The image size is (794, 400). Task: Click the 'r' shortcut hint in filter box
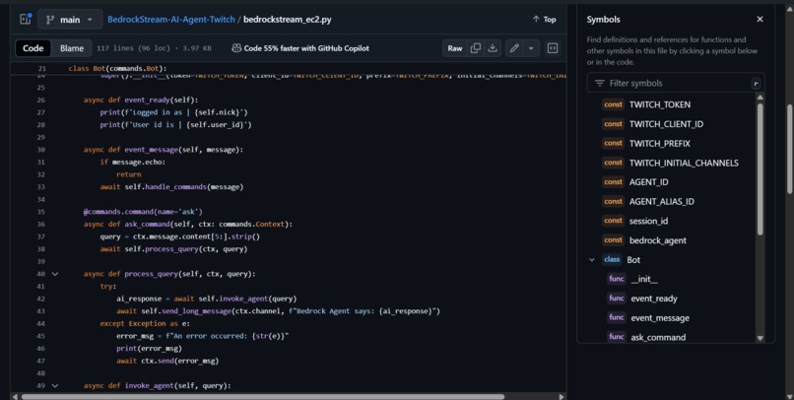point(756,84)
